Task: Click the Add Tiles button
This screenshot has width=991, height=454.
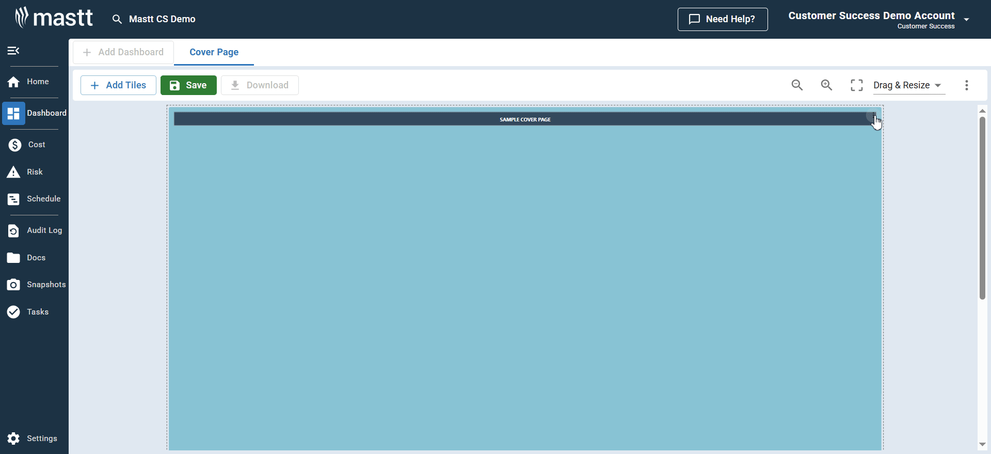Action: 118,85
